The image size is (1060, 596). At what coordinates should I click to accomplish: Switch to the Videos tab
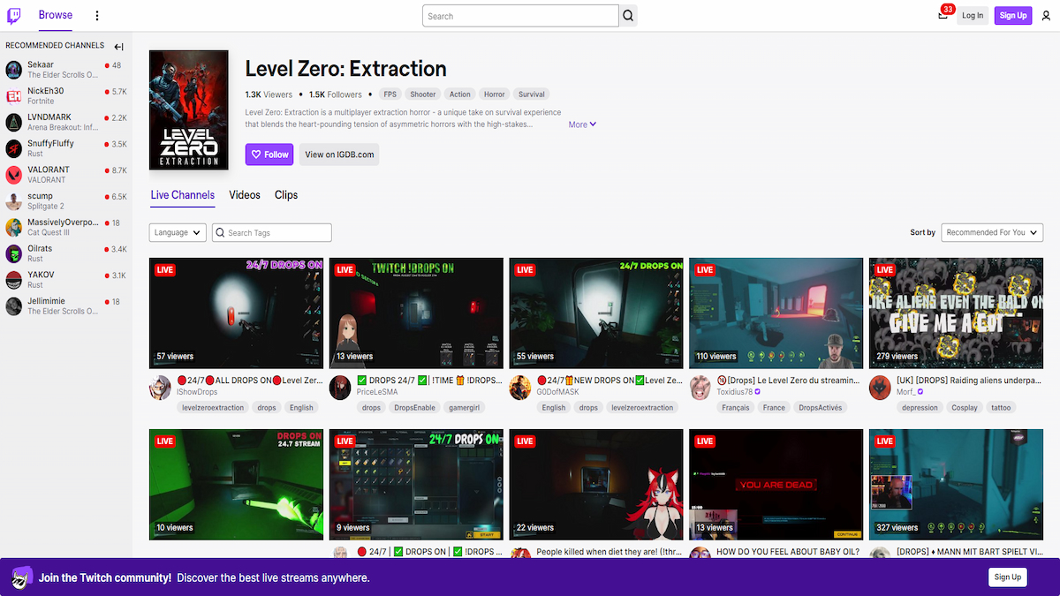245,195
